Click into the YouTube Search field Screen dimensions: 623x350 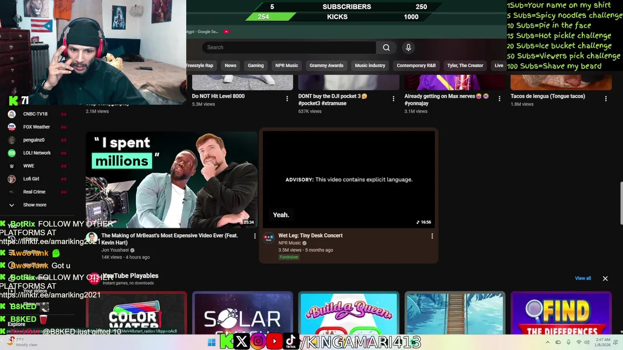[289, 48]
